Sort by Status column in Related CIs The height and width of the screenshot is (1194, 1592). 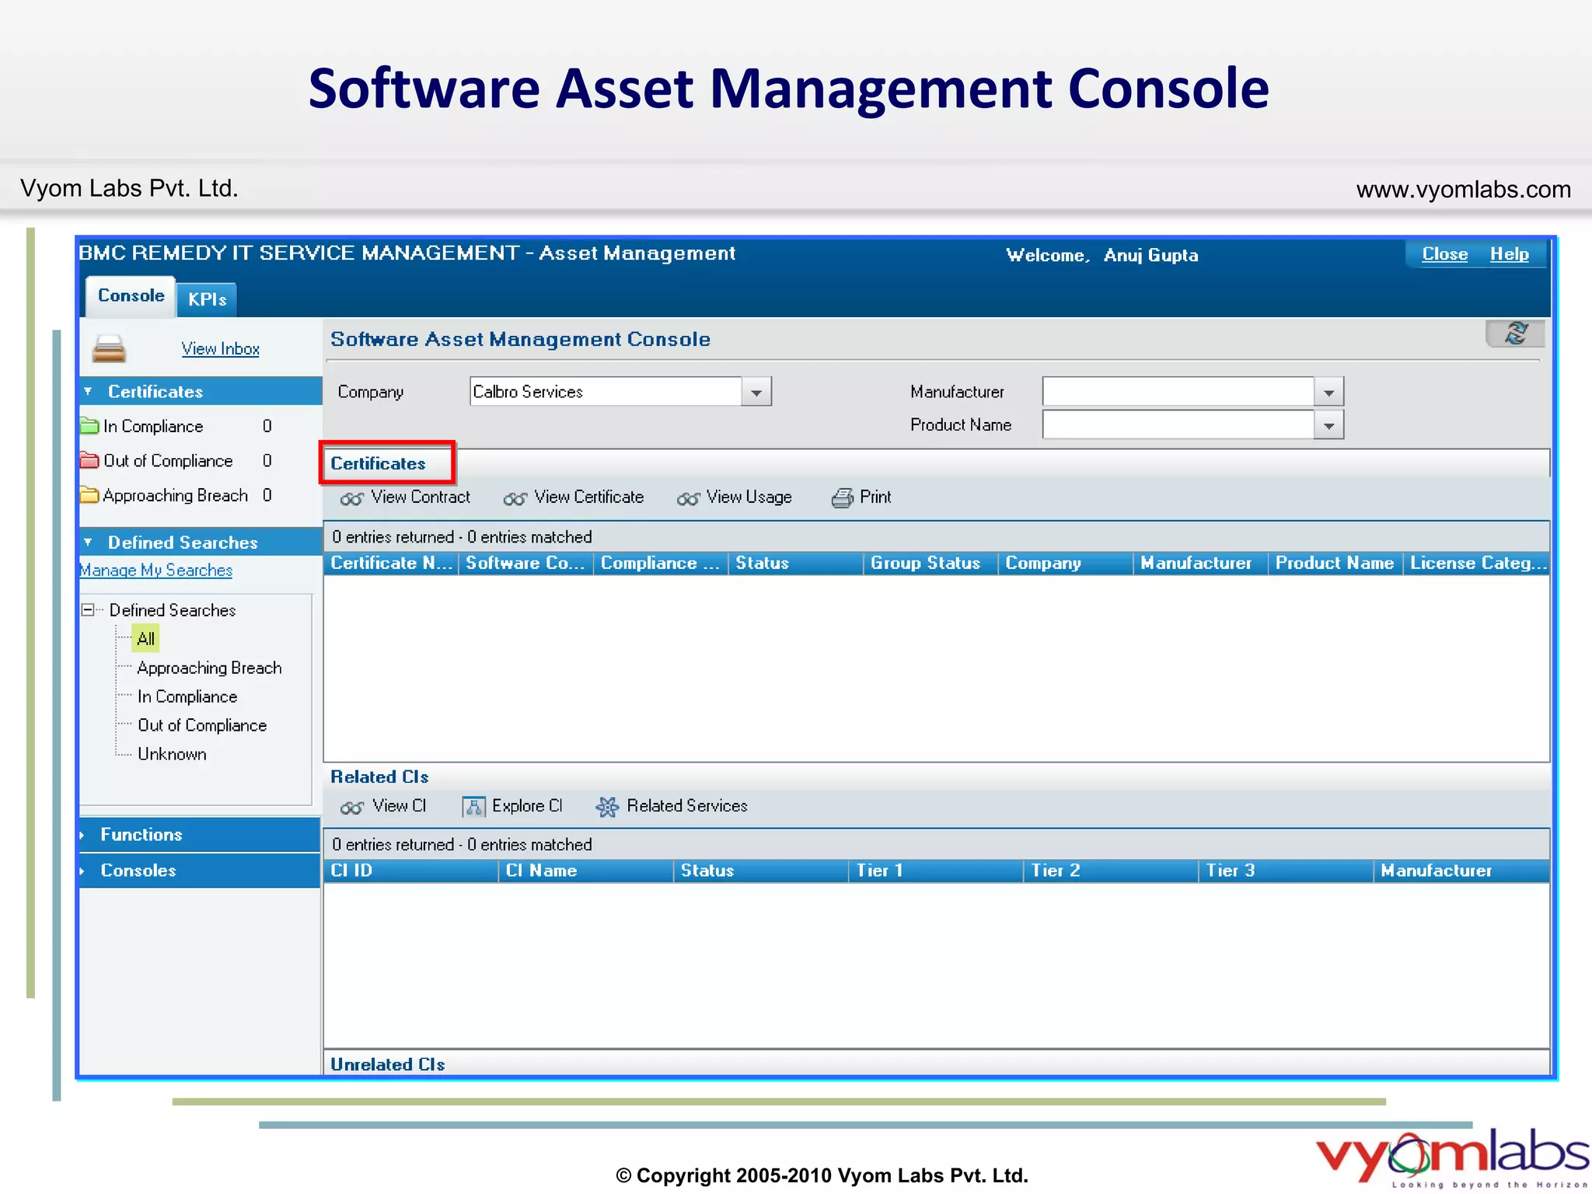(760, 871)
